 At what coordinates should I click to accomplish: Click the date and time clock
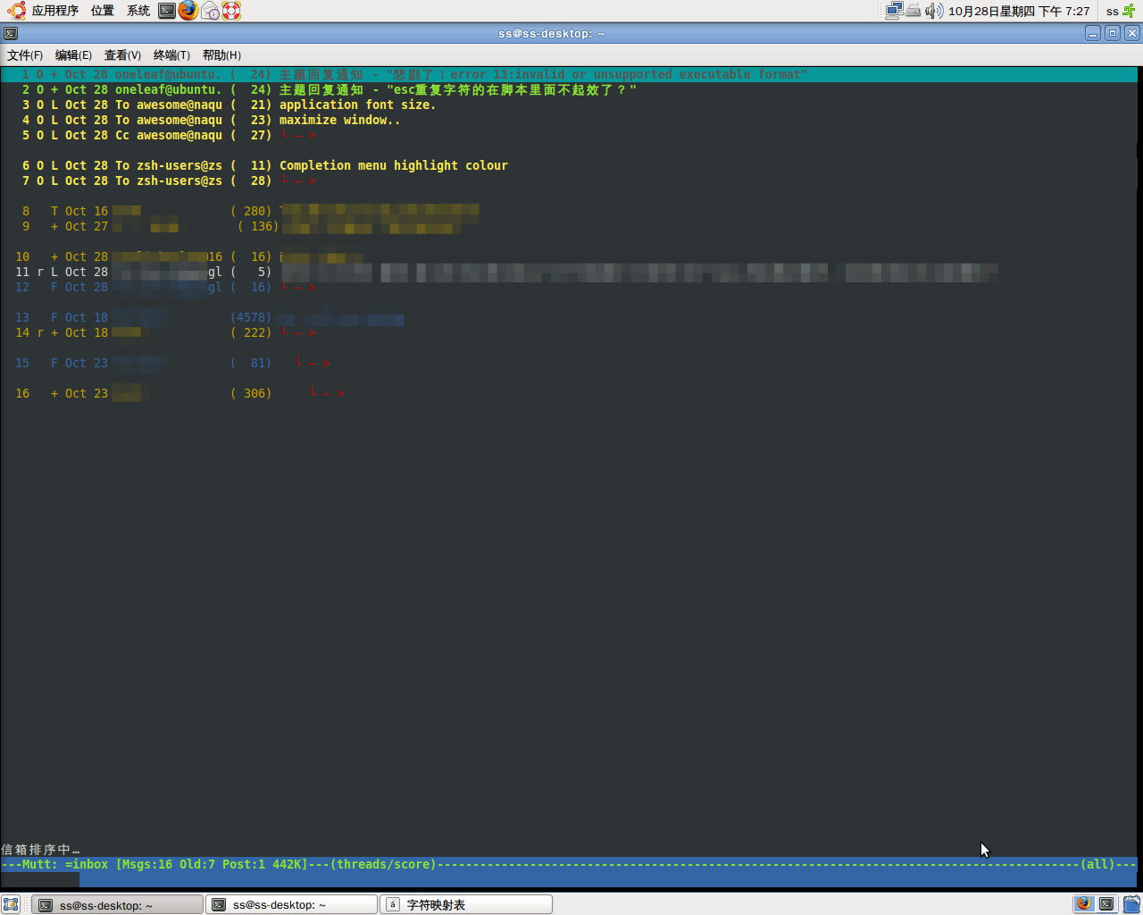click(1018, 11)
